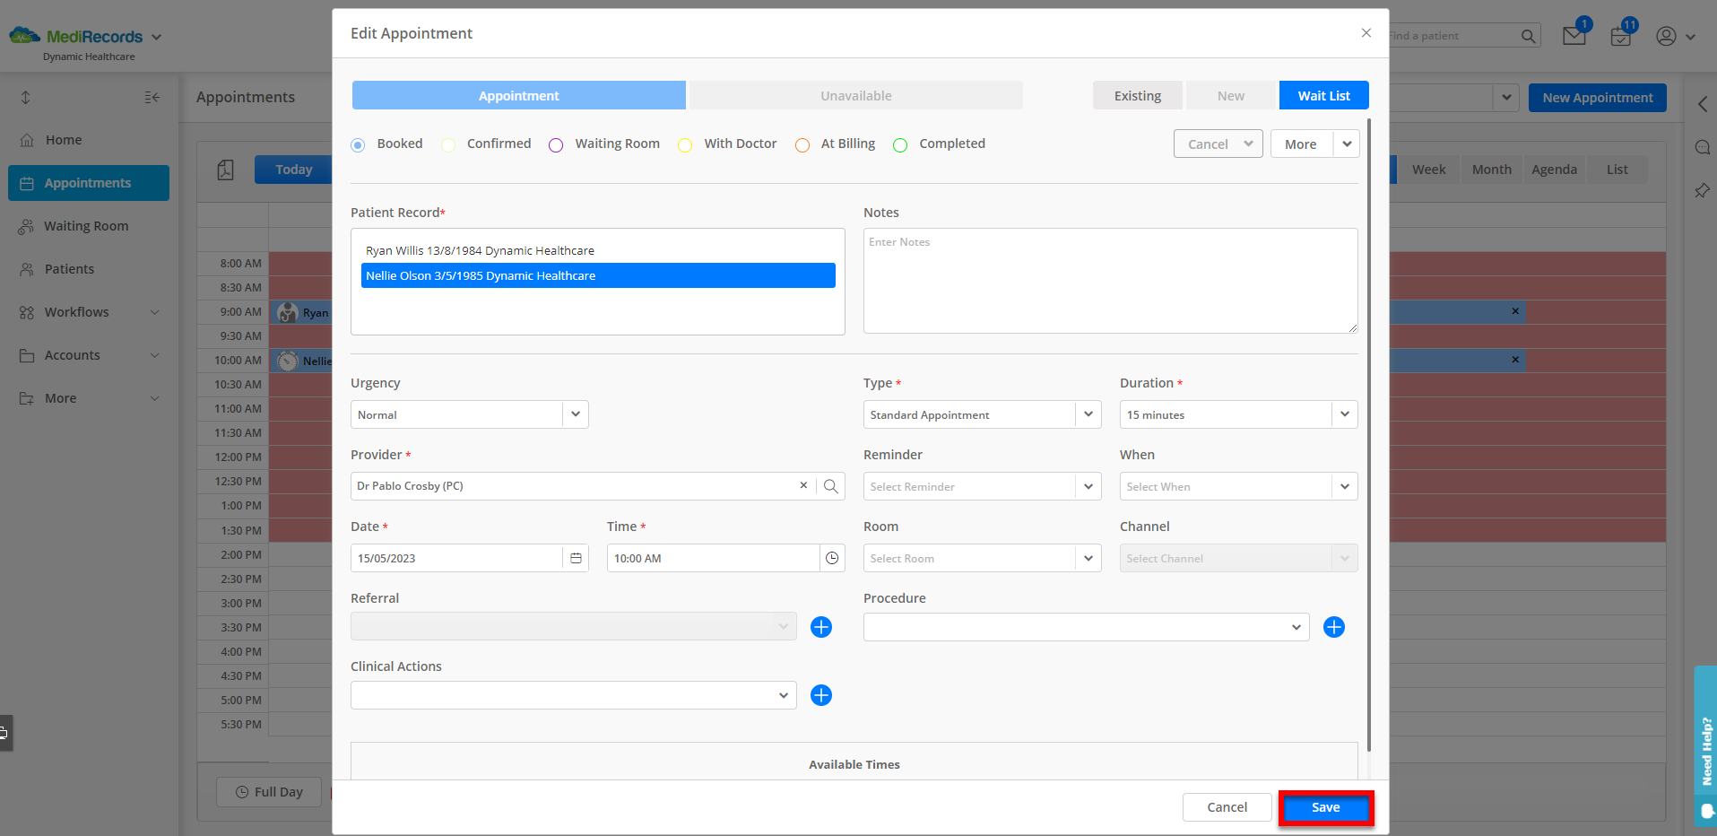Click Cancel at the dialog bottom

click(1227, 807)
